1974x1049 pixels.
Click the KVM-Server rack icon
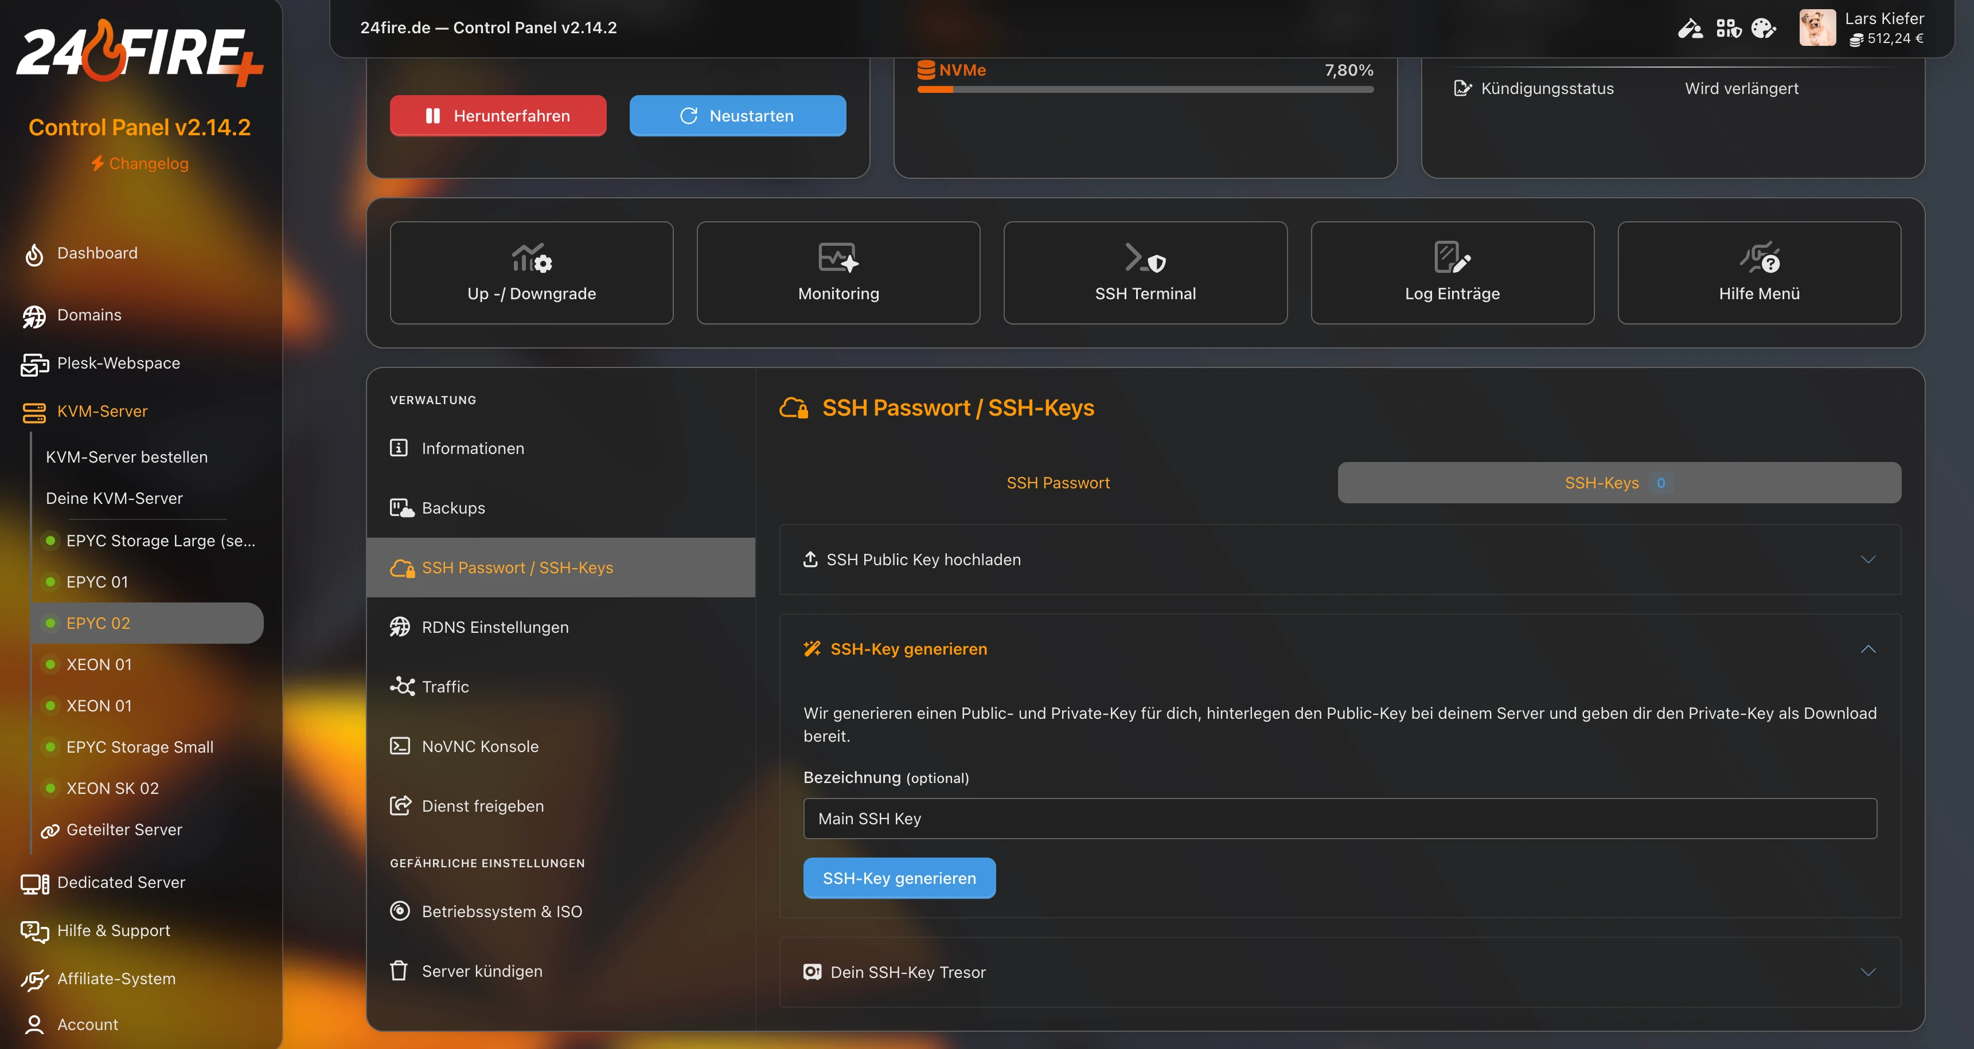point(34,412)
